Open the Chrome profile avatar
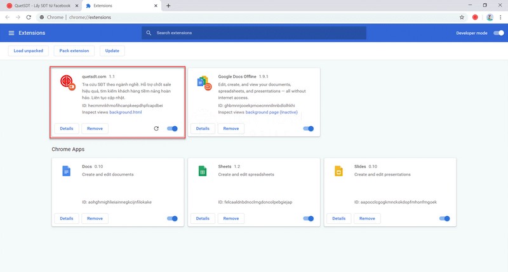The width and height of the screenshot is (508, 272). [x=490, y=17]
